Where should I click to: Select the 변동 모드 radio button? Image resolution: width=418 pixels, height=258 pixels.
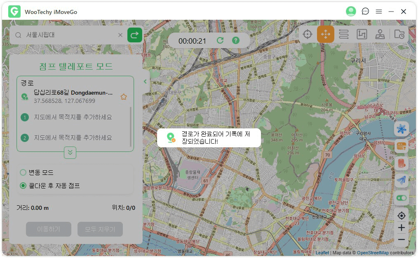click(23, 173)
